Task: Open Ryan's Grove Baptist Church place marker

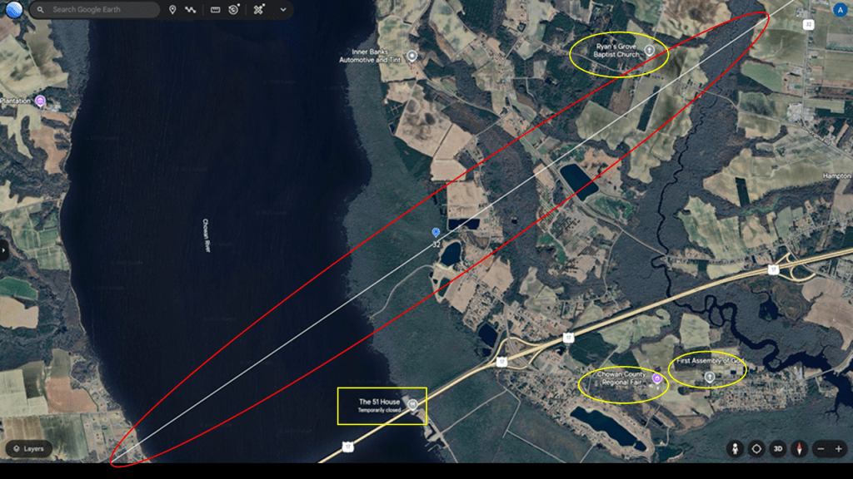Action: (649, 51)
